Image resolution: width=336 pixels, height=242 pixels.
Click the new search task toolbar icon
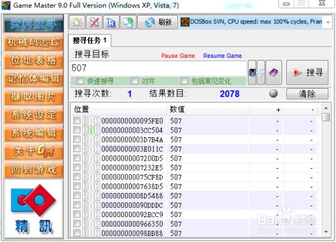click(x=77, y=22)
